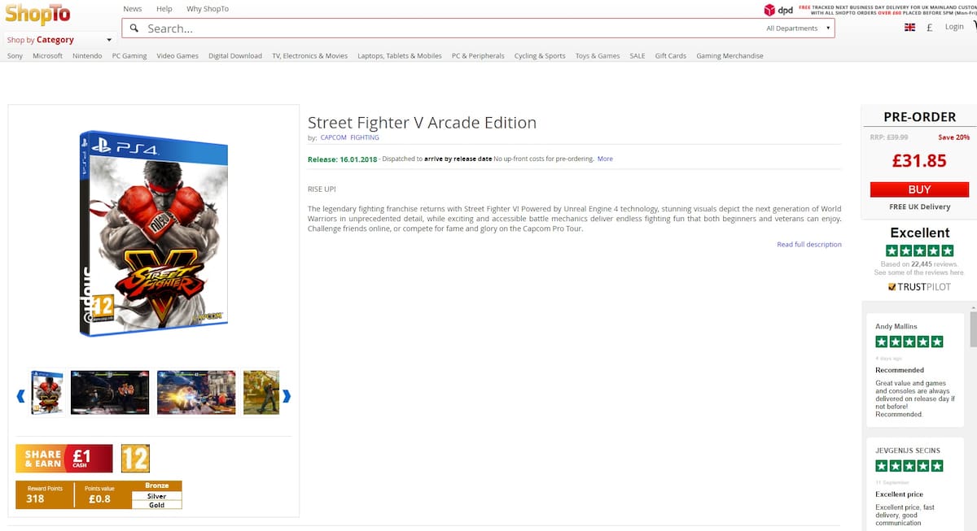
Task: Go to the Microsoft category
Action: 47,56
